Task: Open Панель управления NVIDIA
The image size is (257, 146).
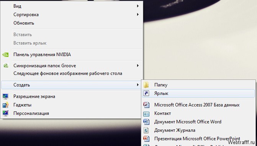Action: click(x=72, y=55)
